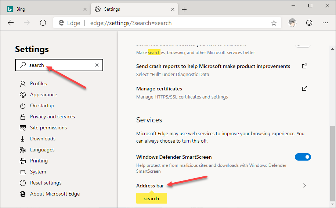
Task: Open the Settings and more ellipsis menu
Action: pyautogui.click(x=325, y=23)
